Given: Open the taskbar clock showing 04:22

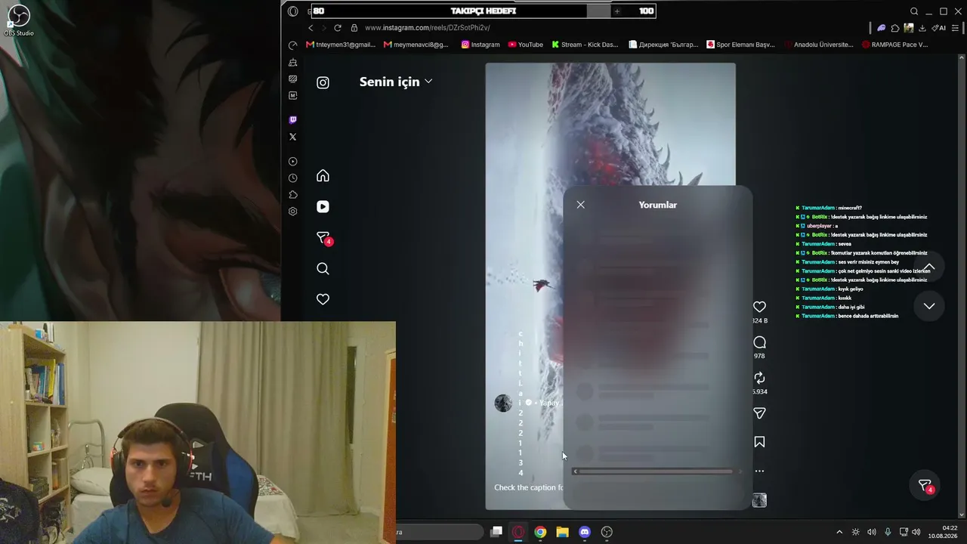Looking at the screenshot, I should (943, 532).
